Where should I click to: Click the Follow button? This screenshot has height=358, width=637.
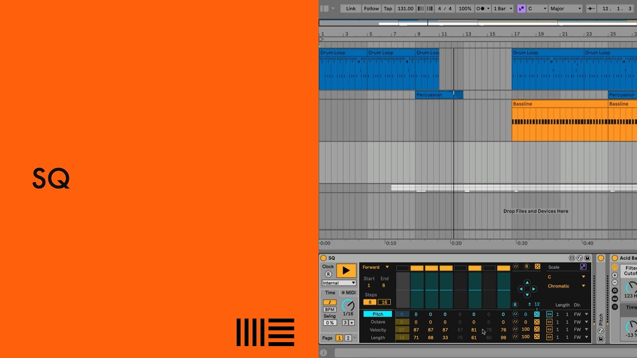(371, 8)
